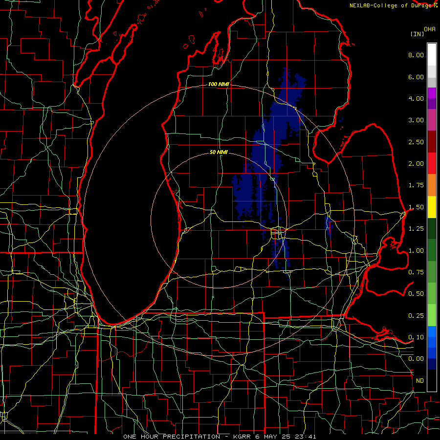Click the 3.00 legend value
The height and width of the screenshot is (440, 440).
[416, 120]
